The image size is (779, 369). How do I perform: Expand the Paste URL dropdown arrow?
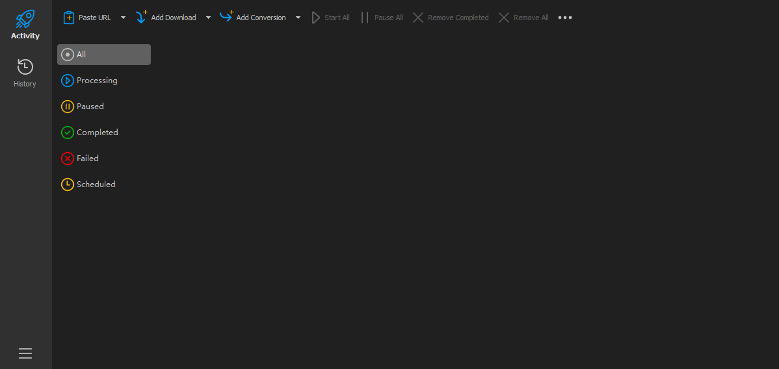pyautogui.click(x=123, y=18)
